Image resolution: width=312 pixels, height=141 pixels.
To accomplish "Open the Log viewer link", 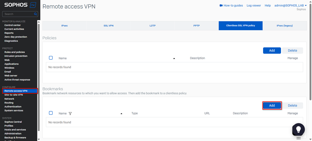I will [253, 5].
